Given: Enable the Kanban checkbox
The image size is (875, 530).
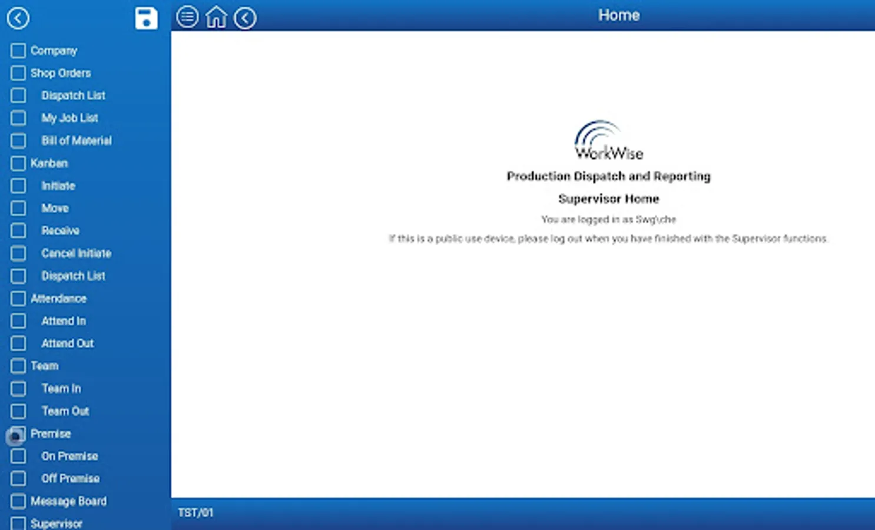Looking at the screenshot, I should [18, 163].
